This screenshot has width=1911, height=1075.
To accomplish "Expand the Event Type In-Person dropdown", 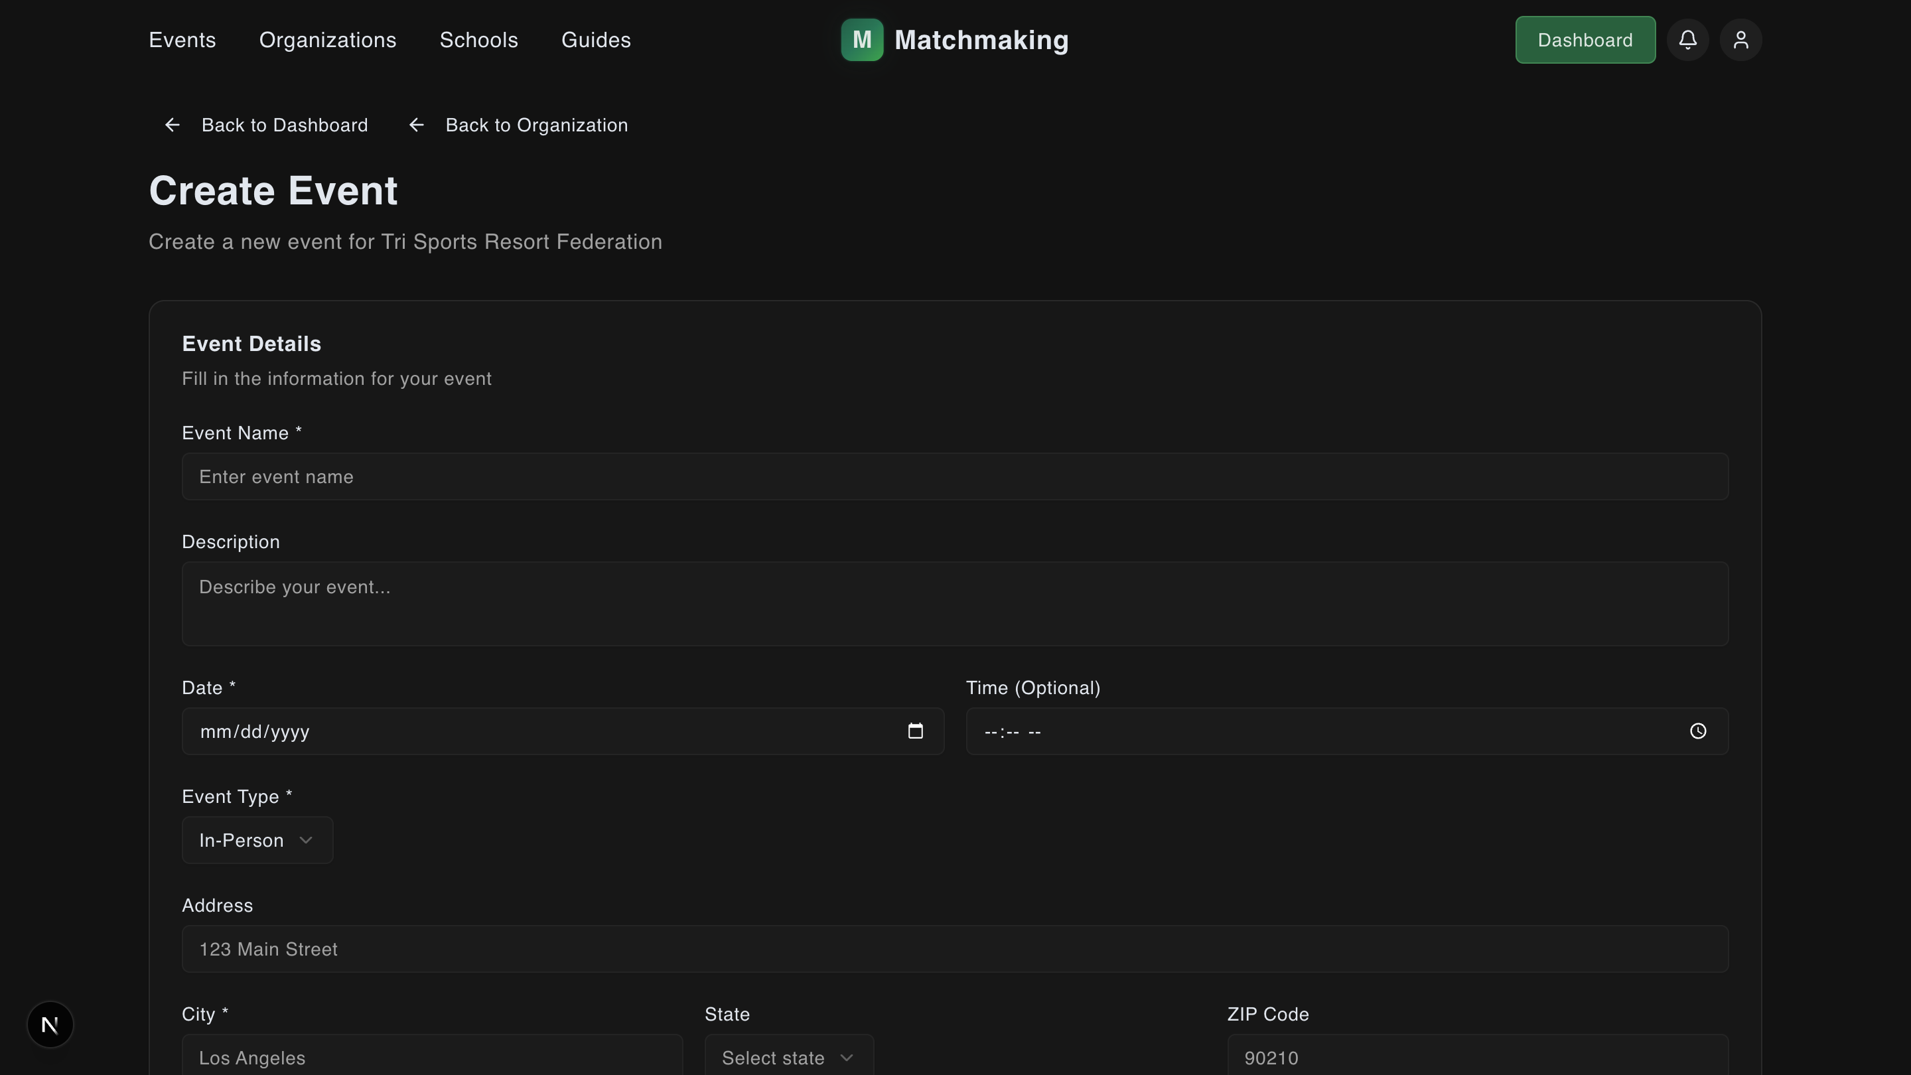I will tap(257, 840).
